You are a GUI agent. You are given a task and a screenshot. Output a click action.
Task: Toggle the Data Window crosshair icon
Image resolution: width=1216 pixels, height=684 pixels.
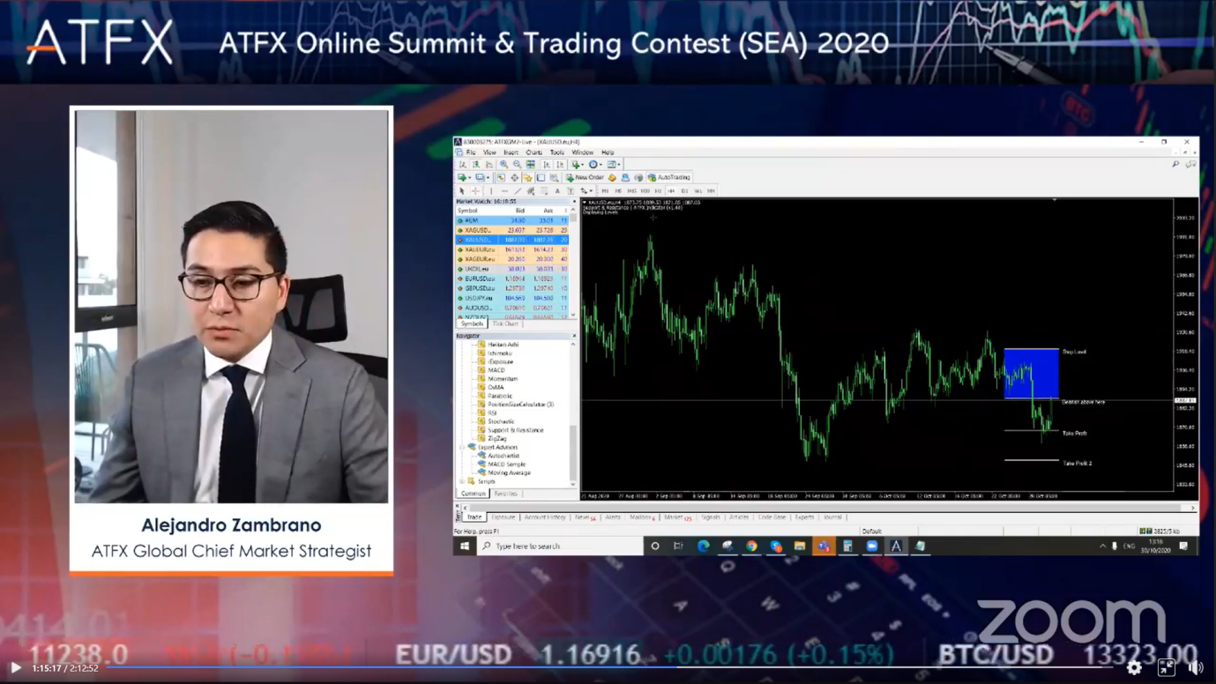tap(514, 177)
